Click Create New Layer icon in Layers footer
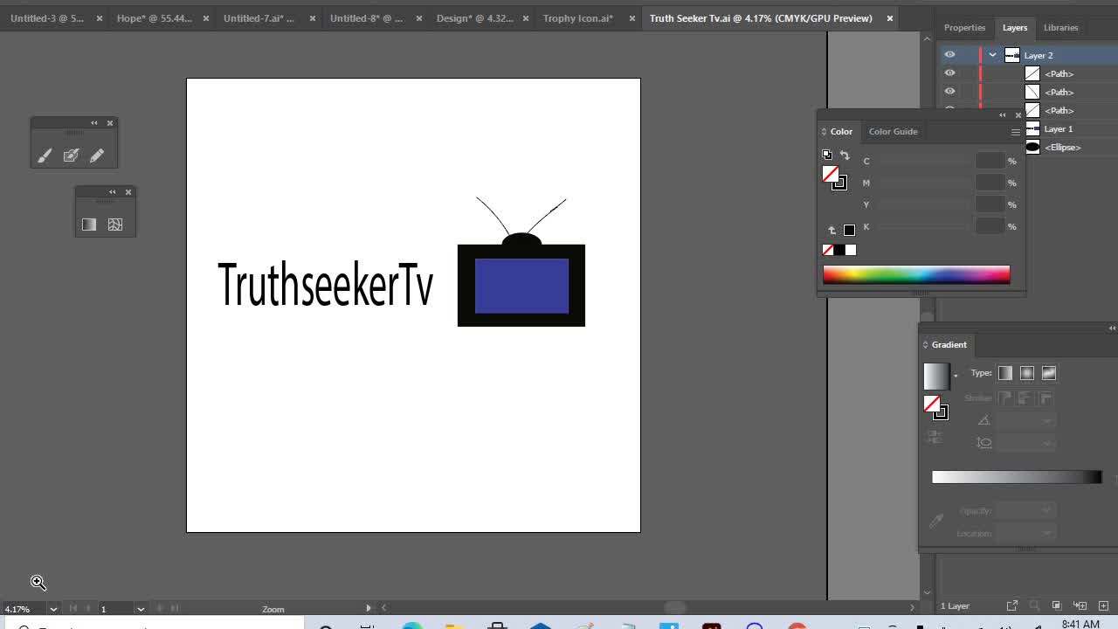This screenshot has width=1118, height=629. coord(1103,605)
